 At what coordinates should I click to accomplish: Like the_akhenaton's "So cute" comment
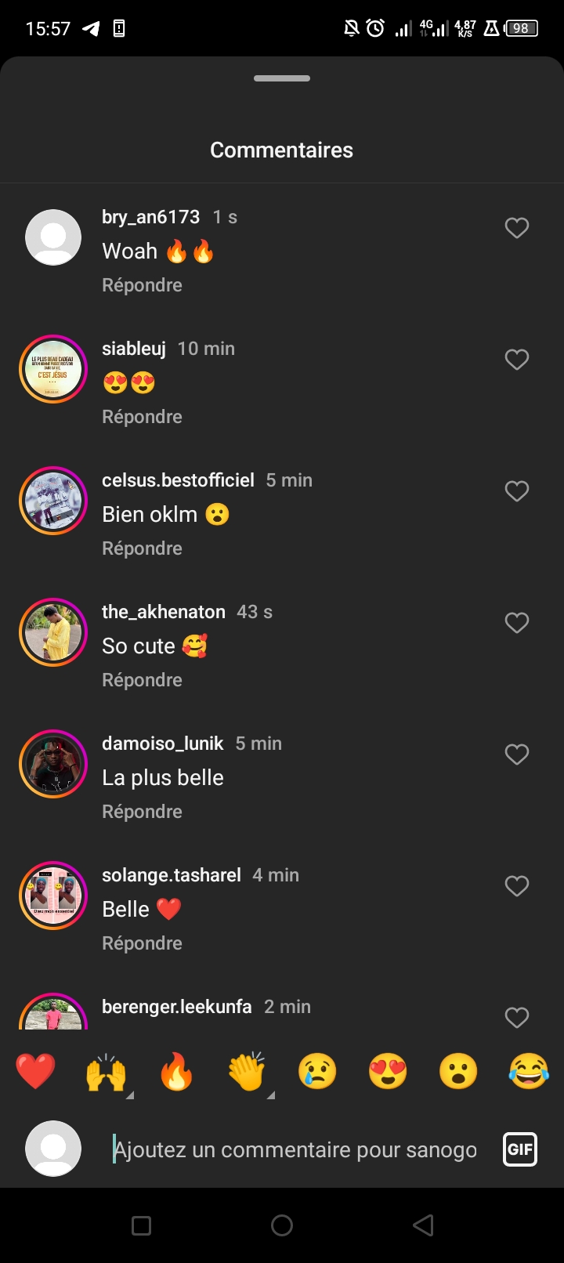coord(516,623)
